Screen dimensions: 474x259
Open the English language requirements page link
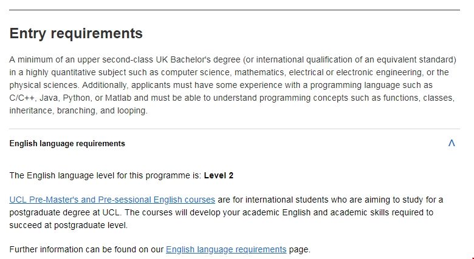(x=225, y=249)
